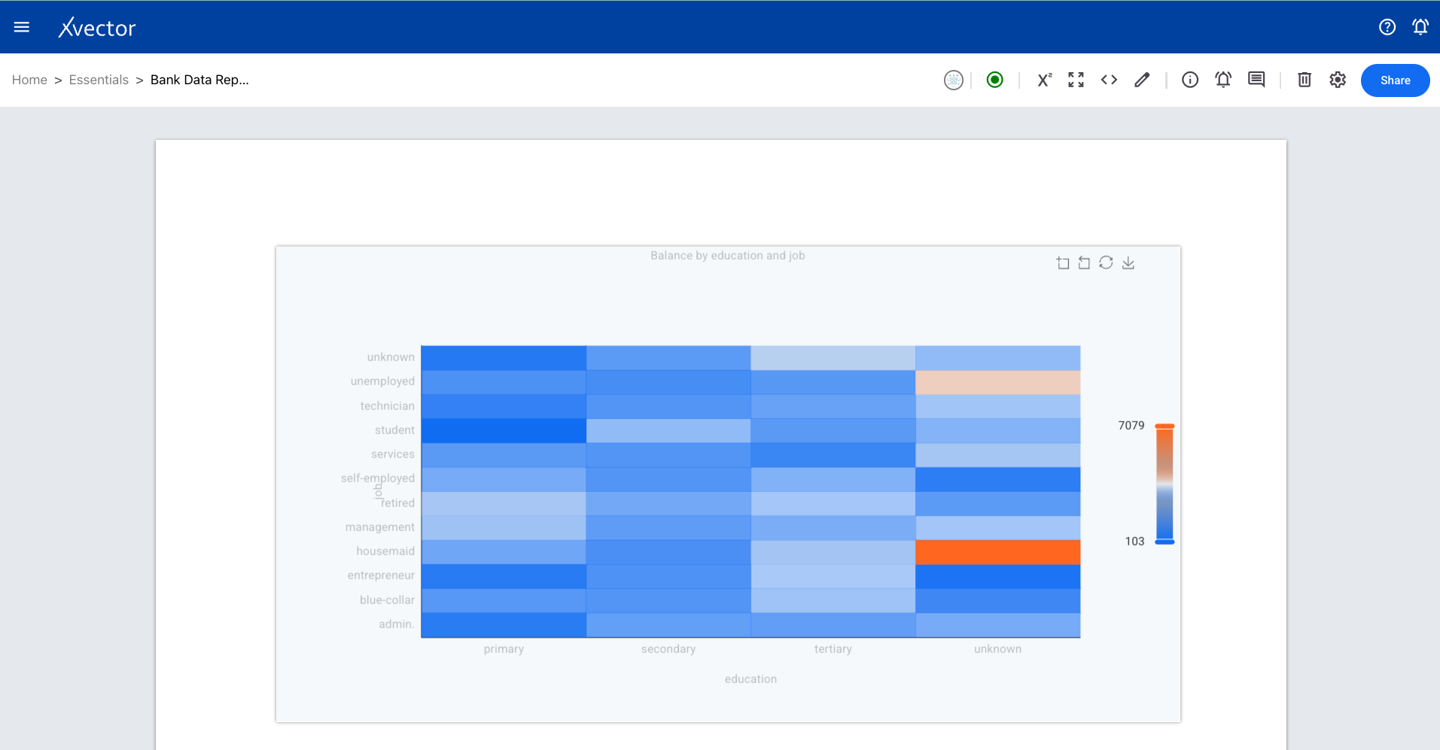This screenshot has width=1440, height=750.
Task: Click the 'housemaid' job label
Action: 385,551
